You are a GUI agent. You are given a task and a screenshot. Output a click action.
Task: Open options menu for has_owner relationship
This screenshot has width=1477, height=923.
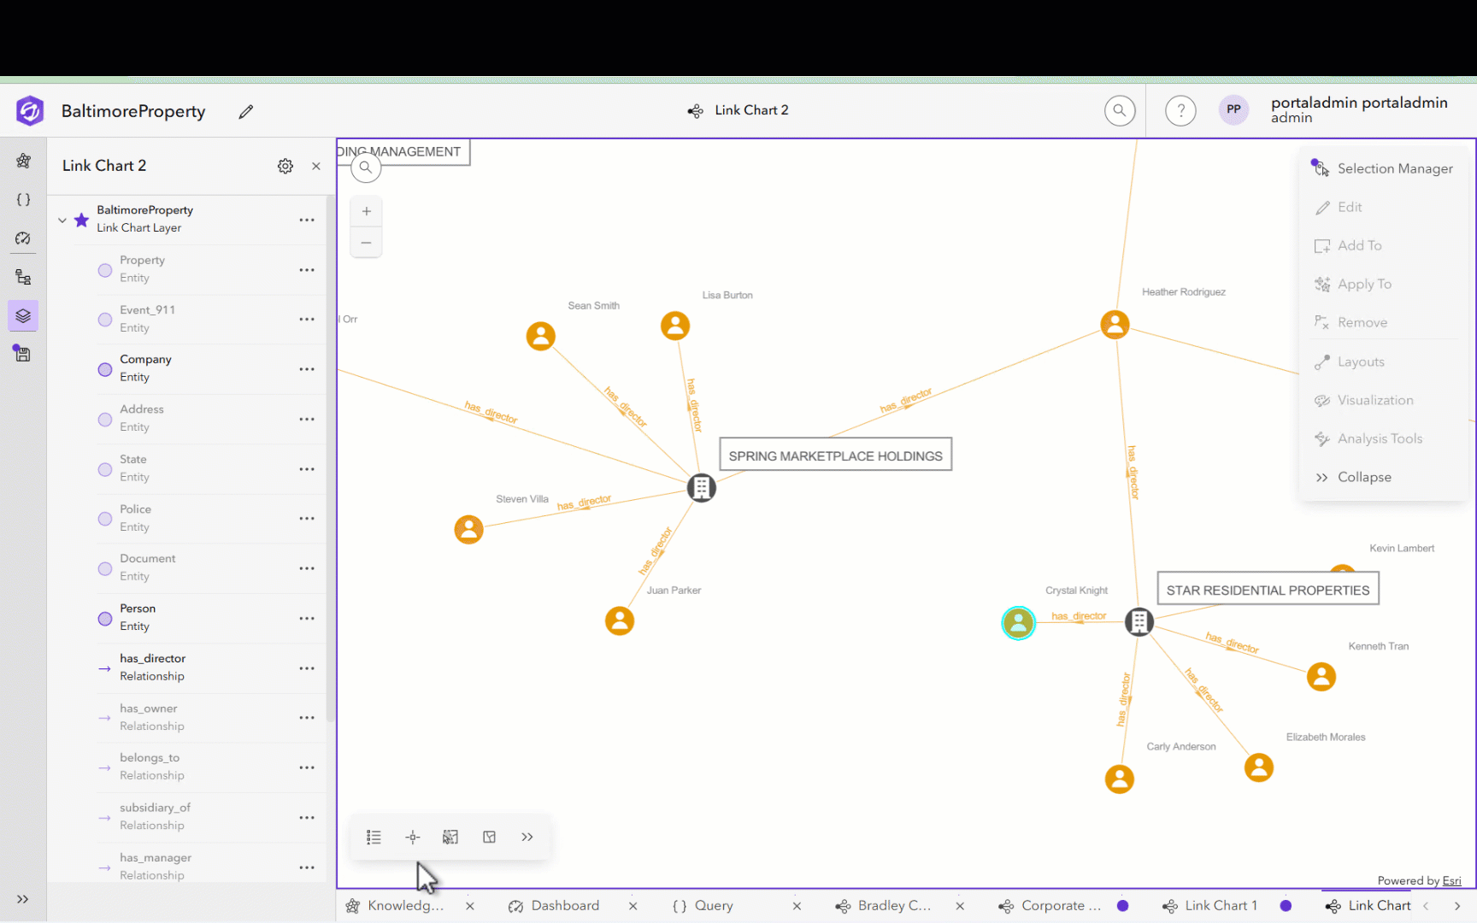(x=307, y=718)
